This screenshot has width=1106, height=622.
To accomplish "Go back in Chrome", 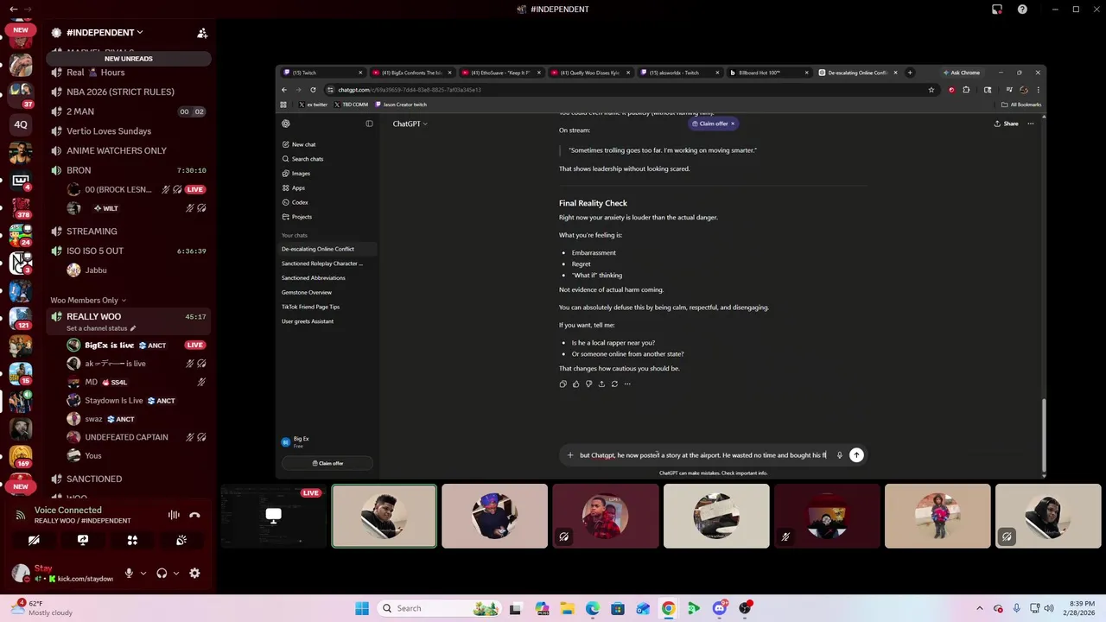I will 284,90.
